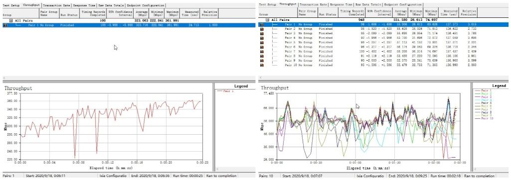
Task: Click scroll-left arrow under the left window table
Action: [x=4, y=78]
